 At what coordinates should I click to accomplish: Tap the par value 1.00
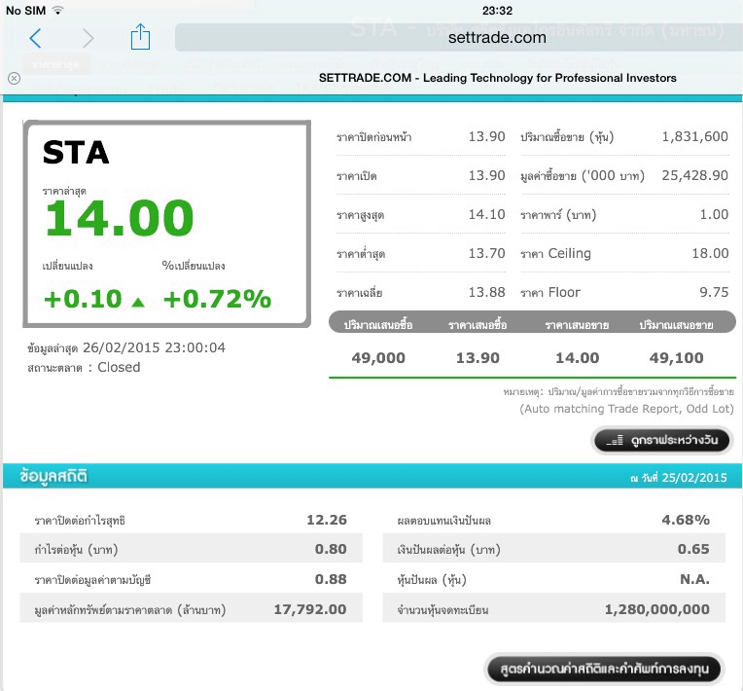pyautogui.click(x=714, y=214)
